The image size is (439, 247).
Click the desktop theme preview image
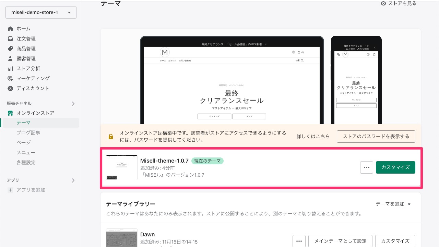(x=232, y=80)
